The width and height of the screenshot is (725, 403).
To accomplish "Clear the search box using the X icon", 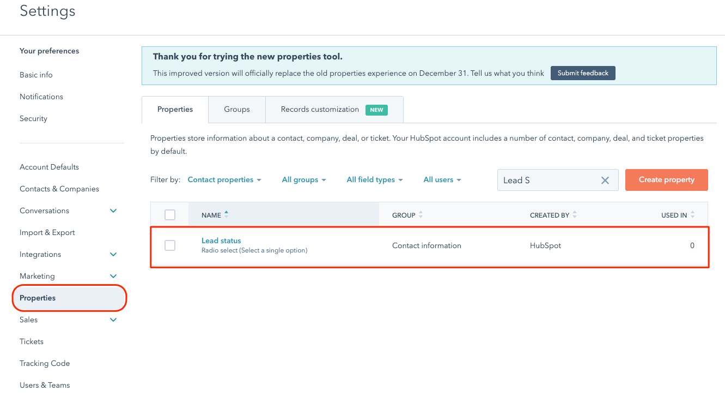I will pyautogui.click(x=605, y=180).
